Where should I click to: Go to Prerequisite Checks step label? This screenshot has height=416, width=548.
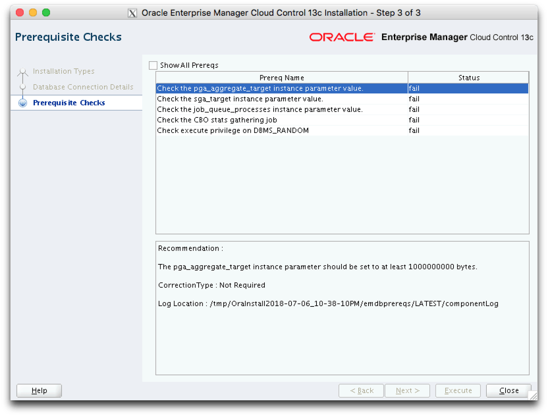coord(69,103)
